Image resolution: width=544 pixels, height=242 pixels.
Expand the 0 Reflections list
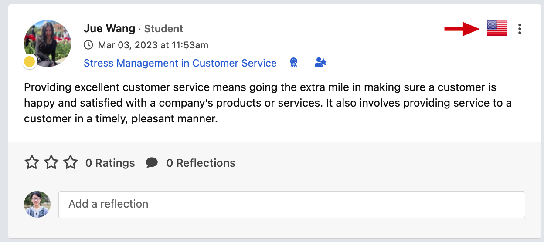click(201, 163)
